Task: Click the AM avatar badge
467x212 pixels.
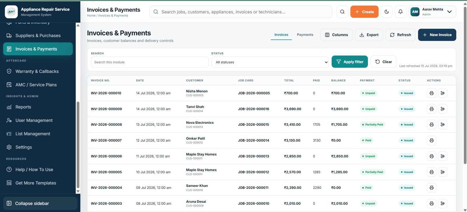Action: [415, 12]
